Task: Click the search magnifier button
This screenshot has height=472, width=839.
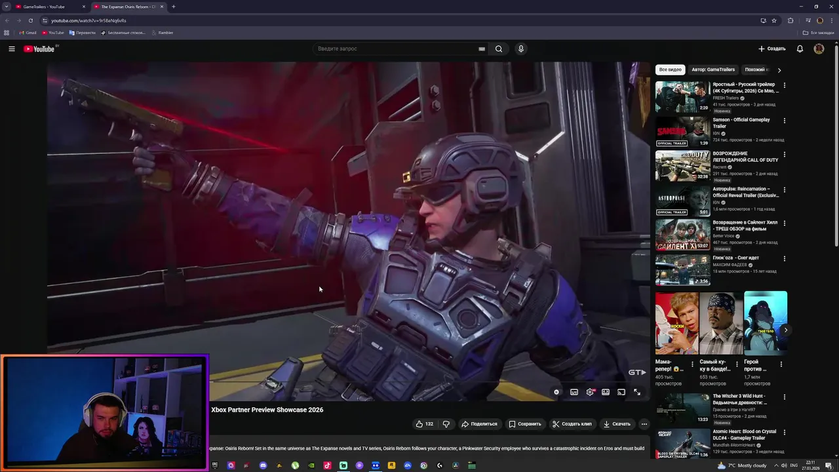Action: click(x=499, y=49)
